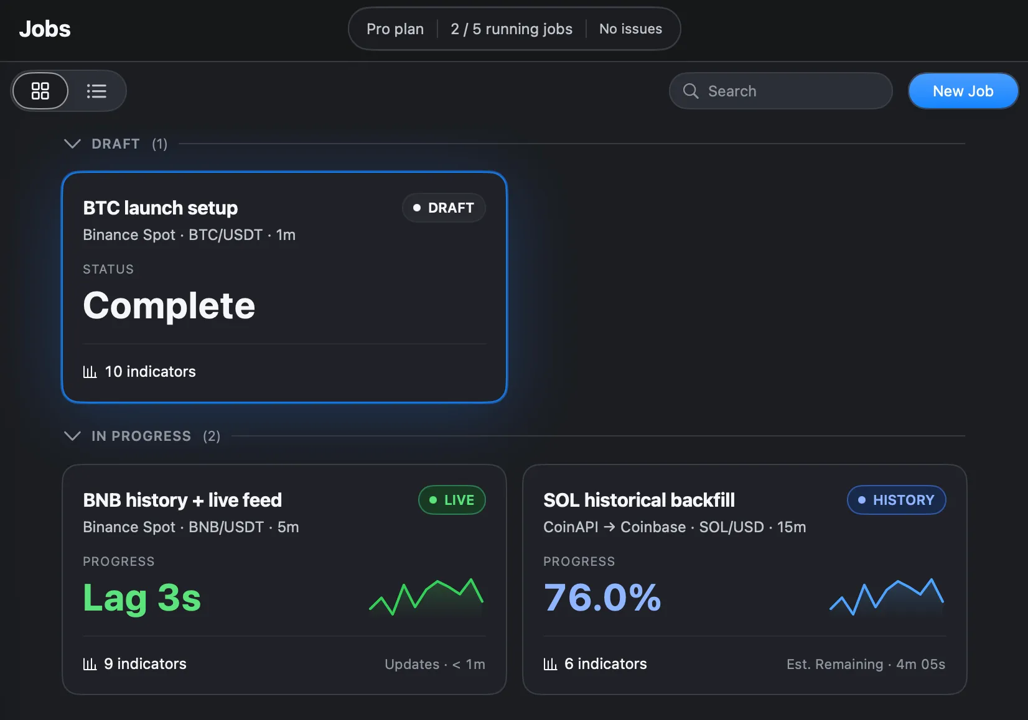The width and height of the screenshot is (1028, 720).
Task: Open the running jobs status
Action: (x=512, y=29)
